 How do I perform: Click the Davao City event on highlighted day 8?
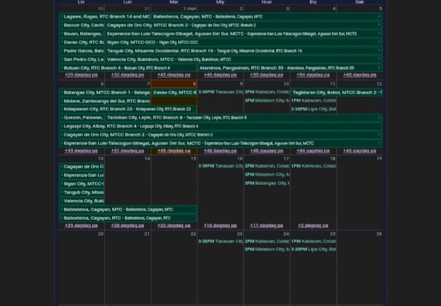tap(174, 92)
